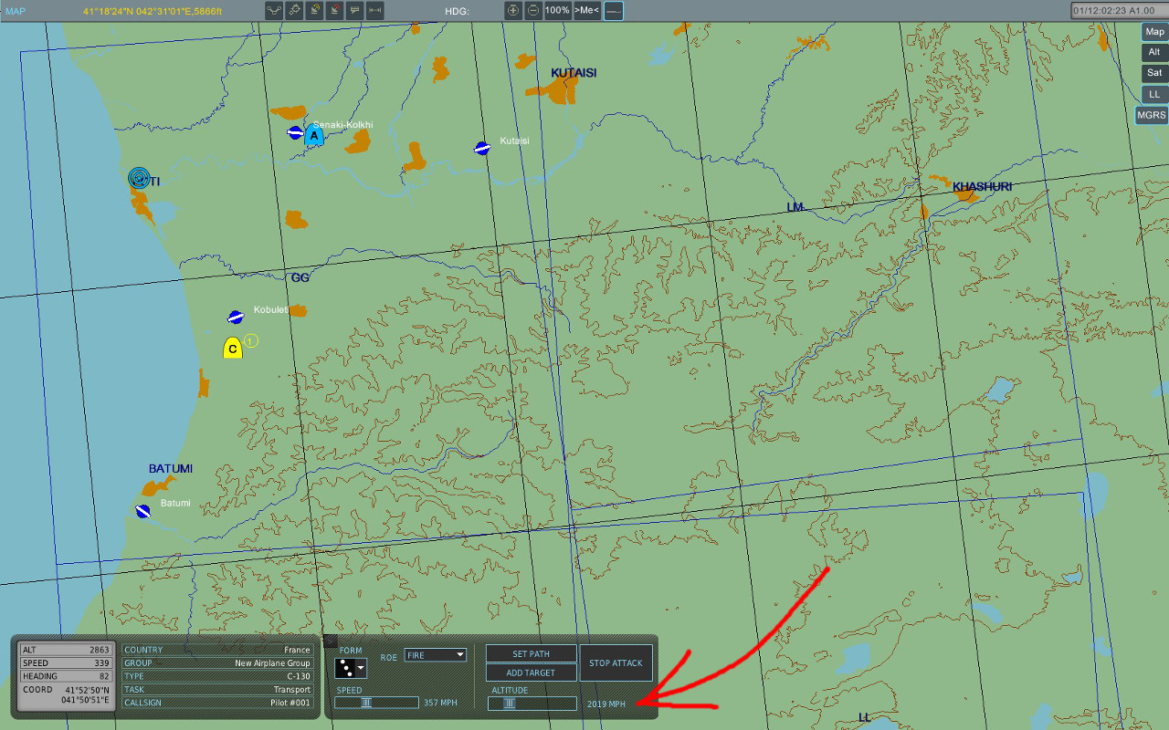Click the yellow radar marker toolbar icon
This screenshot has width=1169, height=730.
pos(314,11)
